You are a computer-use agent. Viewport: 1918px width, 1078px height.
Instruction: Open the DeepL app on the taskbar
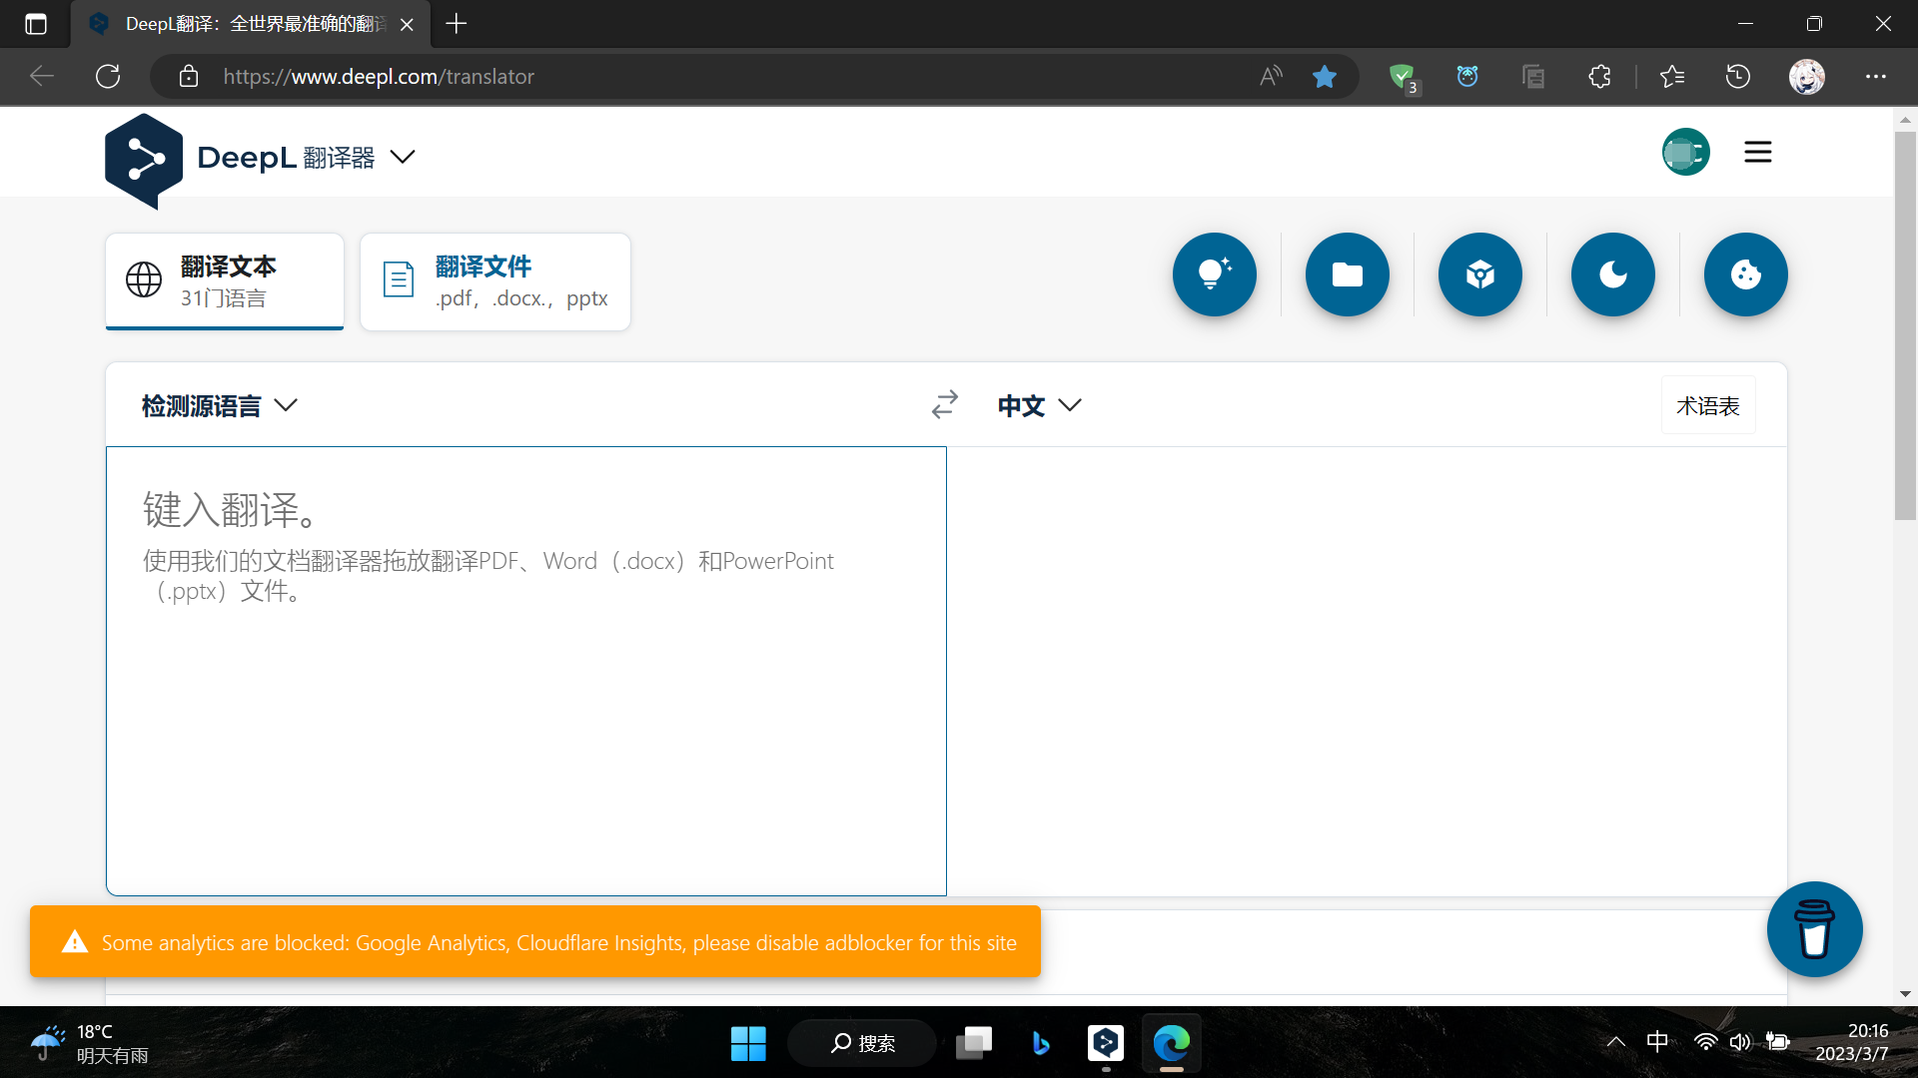pyautogui.click(x=1106, y=1043)
